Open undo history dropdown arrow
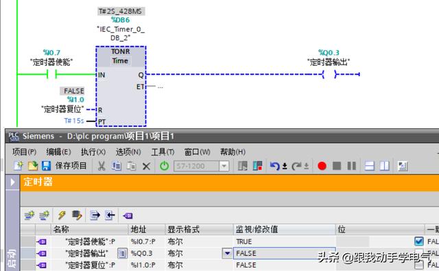The image size is (439, 271). (x=285, y=166)
